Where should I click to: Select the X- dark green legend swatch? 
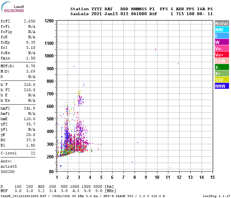tap(222, 67)
